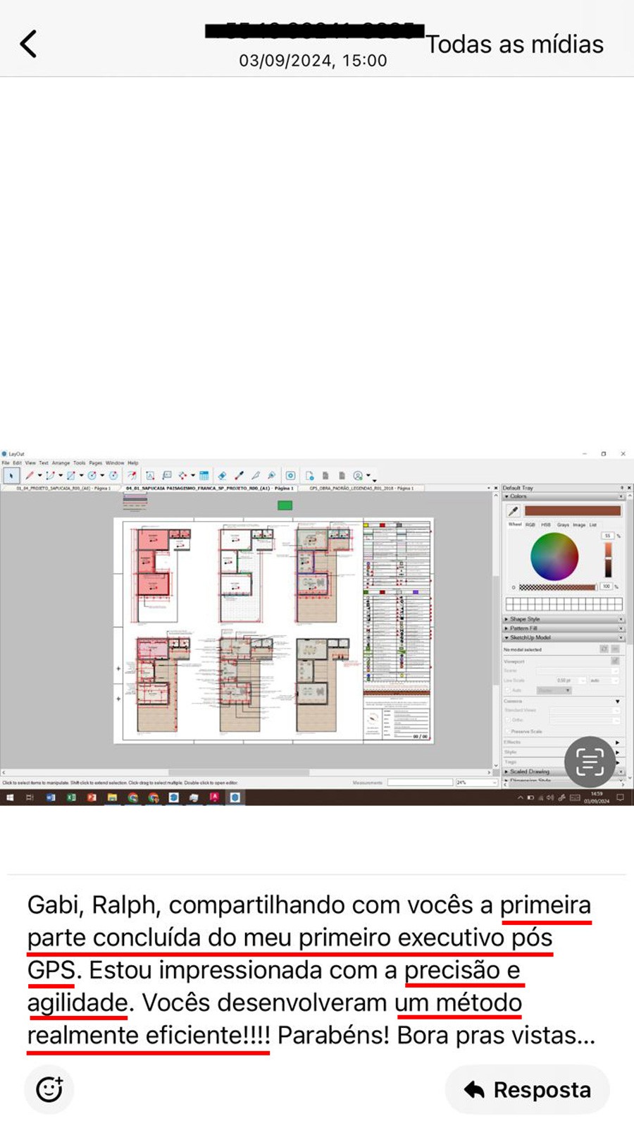Choose the Line tool in LayOut toolbar

pos(30,476)
